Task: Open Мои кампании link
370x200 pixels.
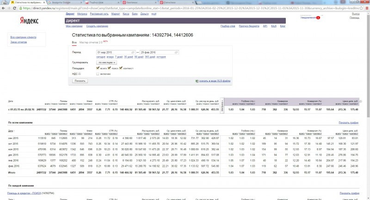Action: pyautogui.click(x=74, y=26)
